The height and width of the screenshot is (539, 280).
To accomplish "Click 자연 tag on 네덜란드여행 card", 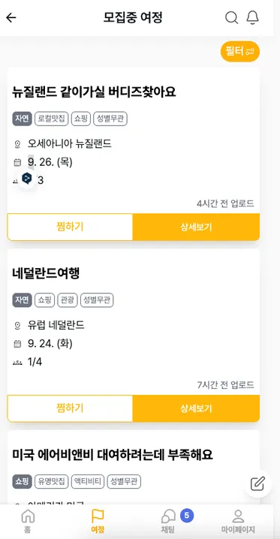I will [x=22, y=300].
